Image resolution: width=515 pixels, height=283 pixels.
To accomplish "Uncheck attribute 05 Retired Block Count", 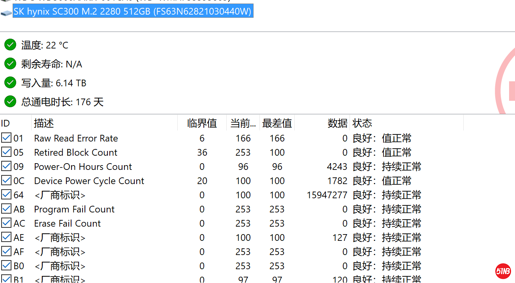I will [x=6, y=152].
